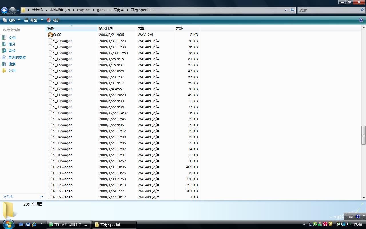The image size is (366, 229).
Task: Click volume speaker icon in system tray
Action: click(348, 224)
